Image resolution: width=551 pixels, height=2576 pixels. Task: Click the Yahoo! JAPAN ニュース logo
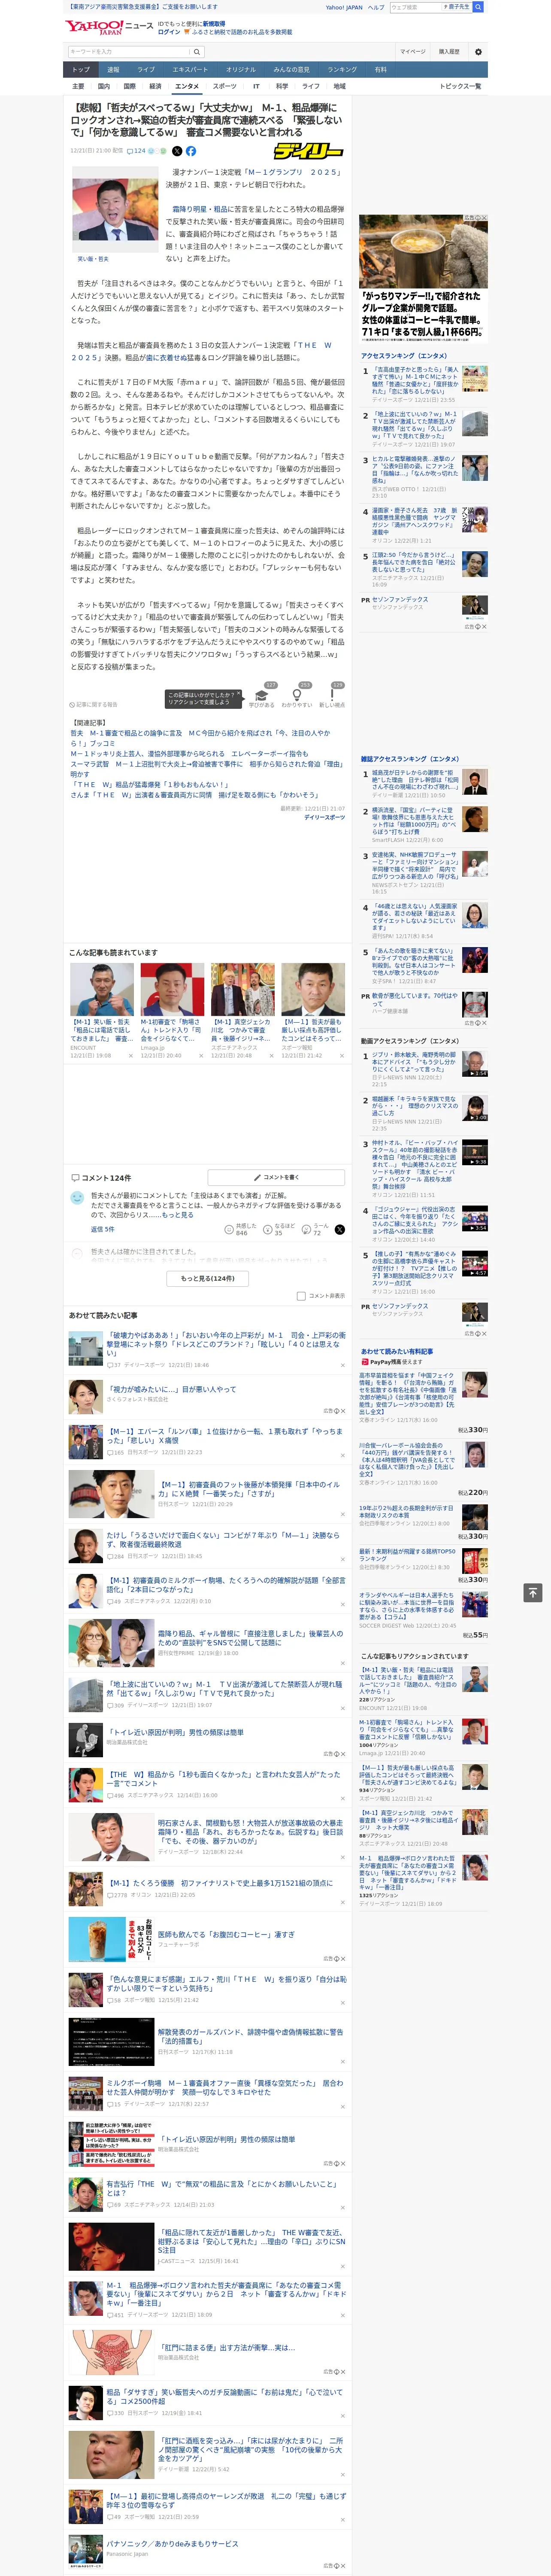[x=109, y=27]
